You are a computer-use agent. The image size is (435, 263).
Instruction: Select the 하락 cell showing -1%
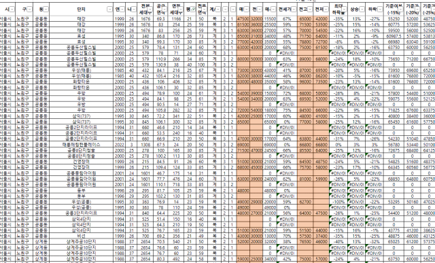click(x=375, y=230)
